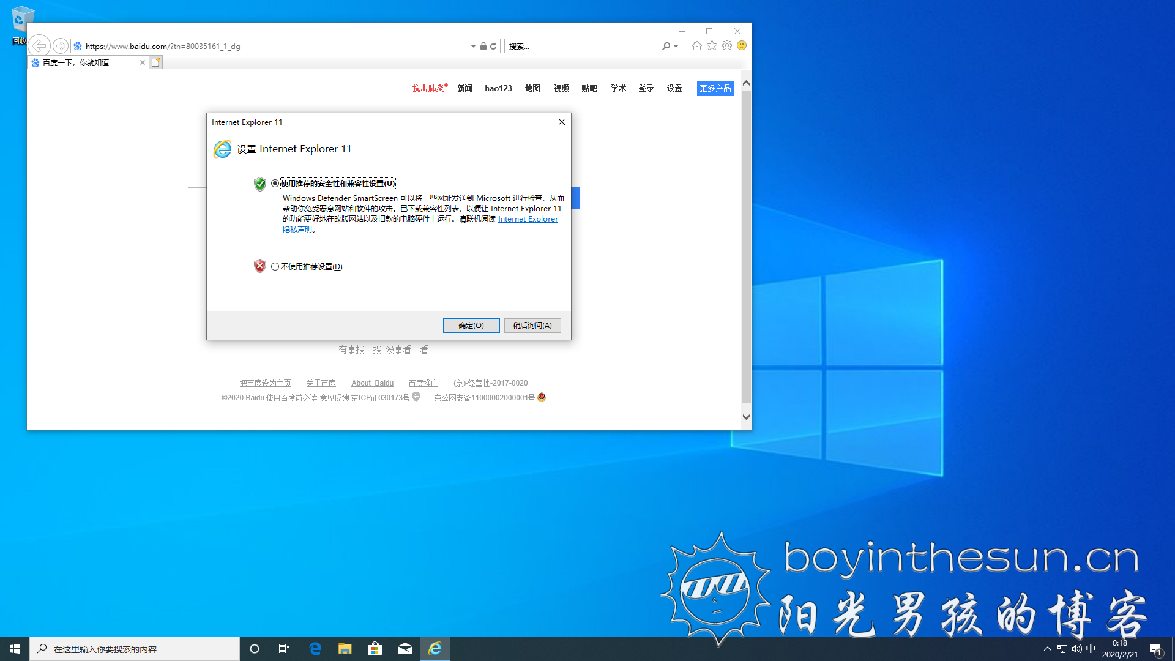Open Tools via the gear icon
The image size is (1175, 661).
pos(727,46)
